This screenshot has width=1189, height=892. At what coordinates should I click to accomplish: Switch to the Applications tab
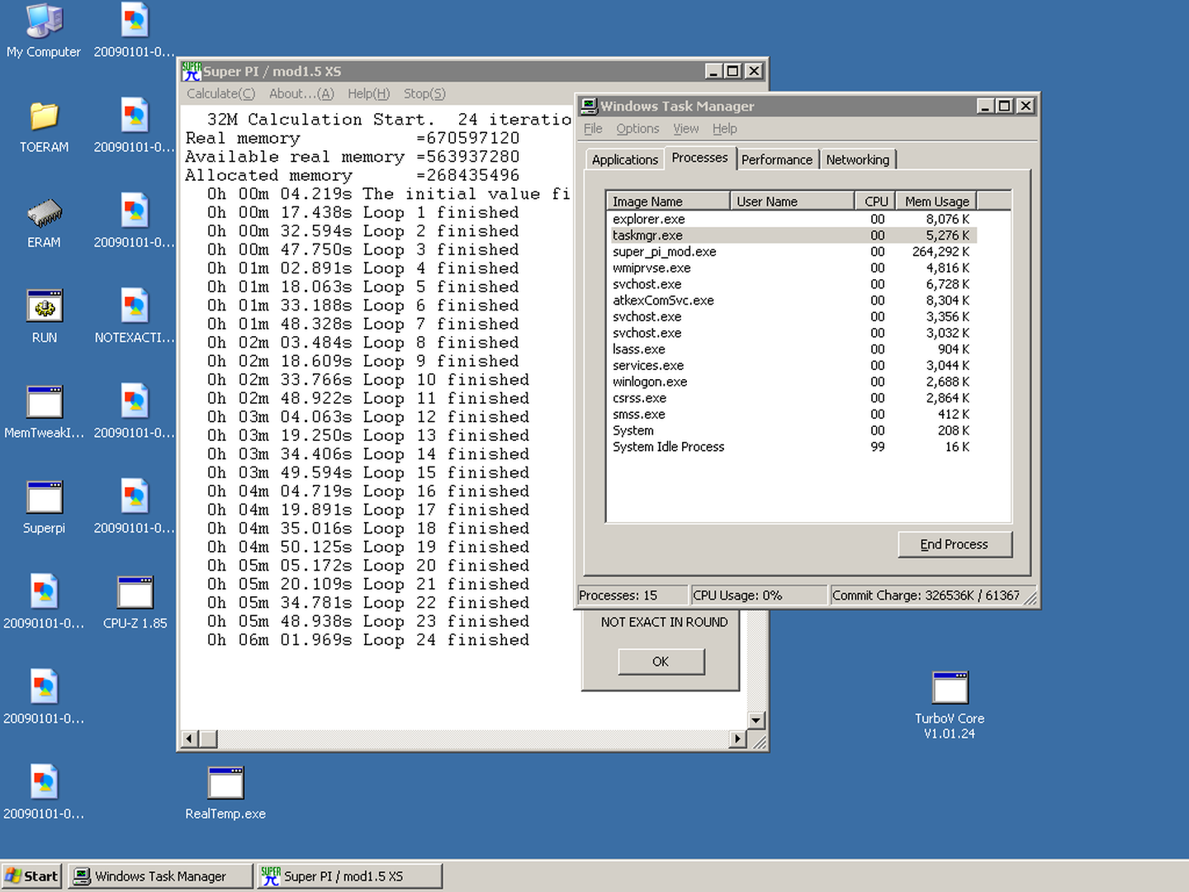pyautogui.click(x=624, y=159)
